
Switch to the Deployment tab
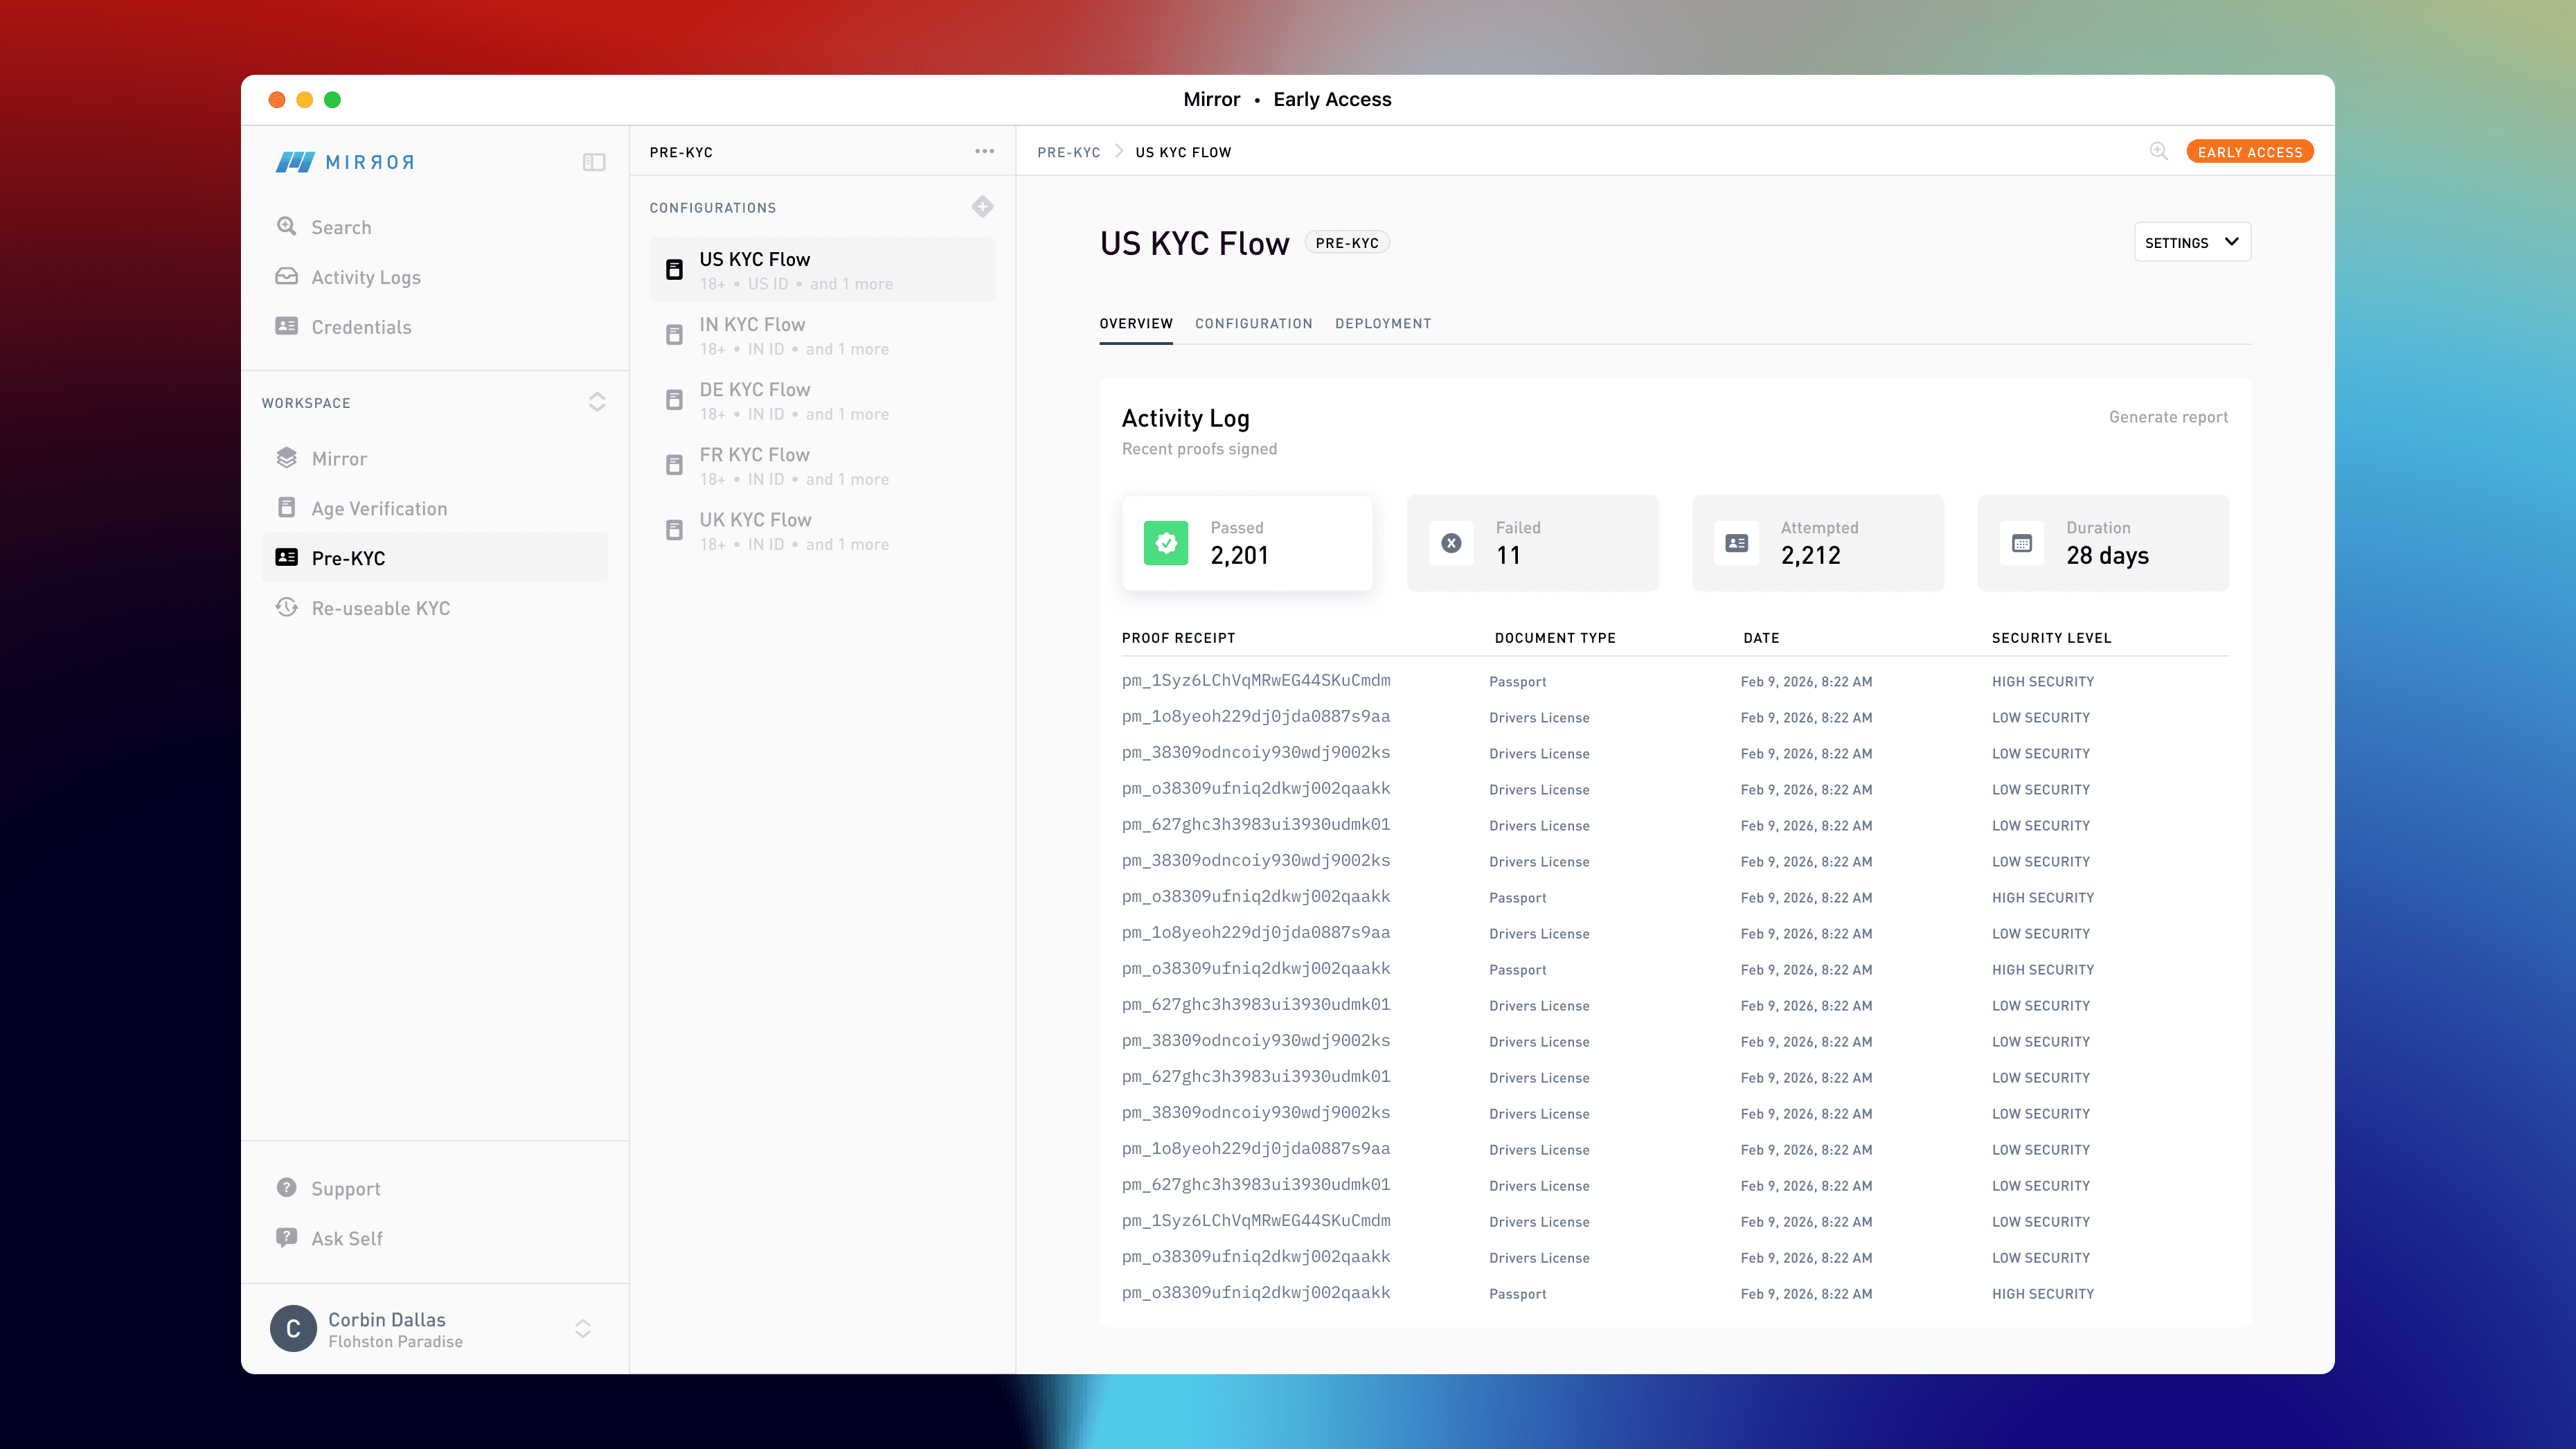click(1382, 324)
